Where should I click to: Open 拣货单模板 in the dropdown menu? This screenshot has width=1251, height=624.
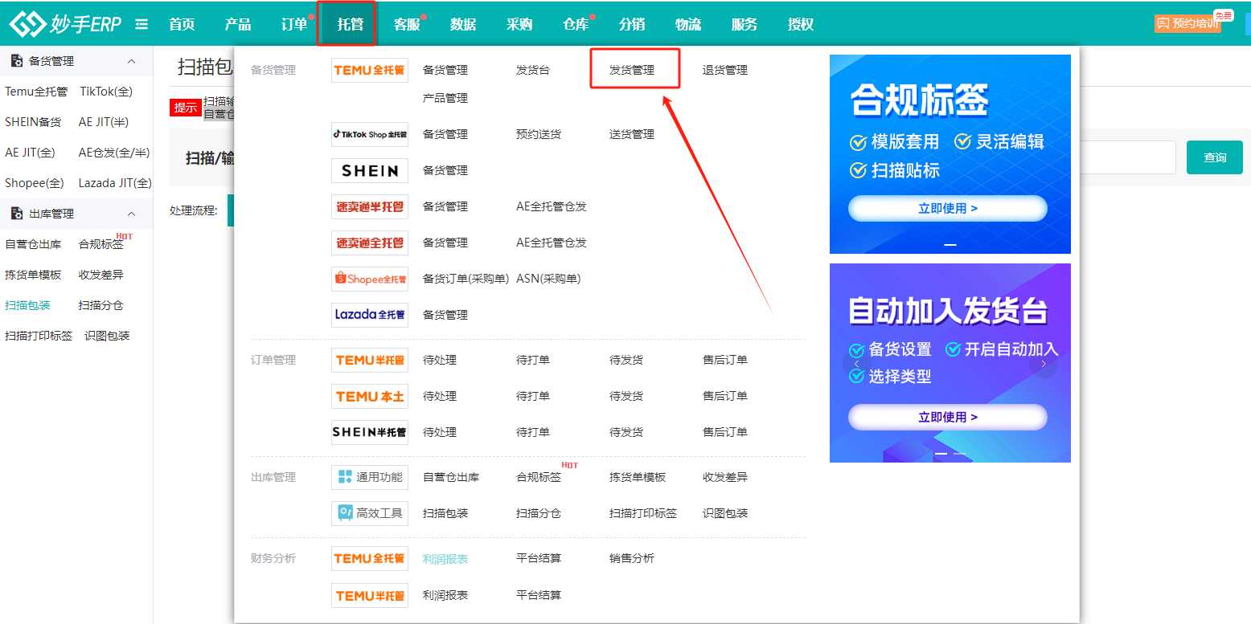(638, 477)
